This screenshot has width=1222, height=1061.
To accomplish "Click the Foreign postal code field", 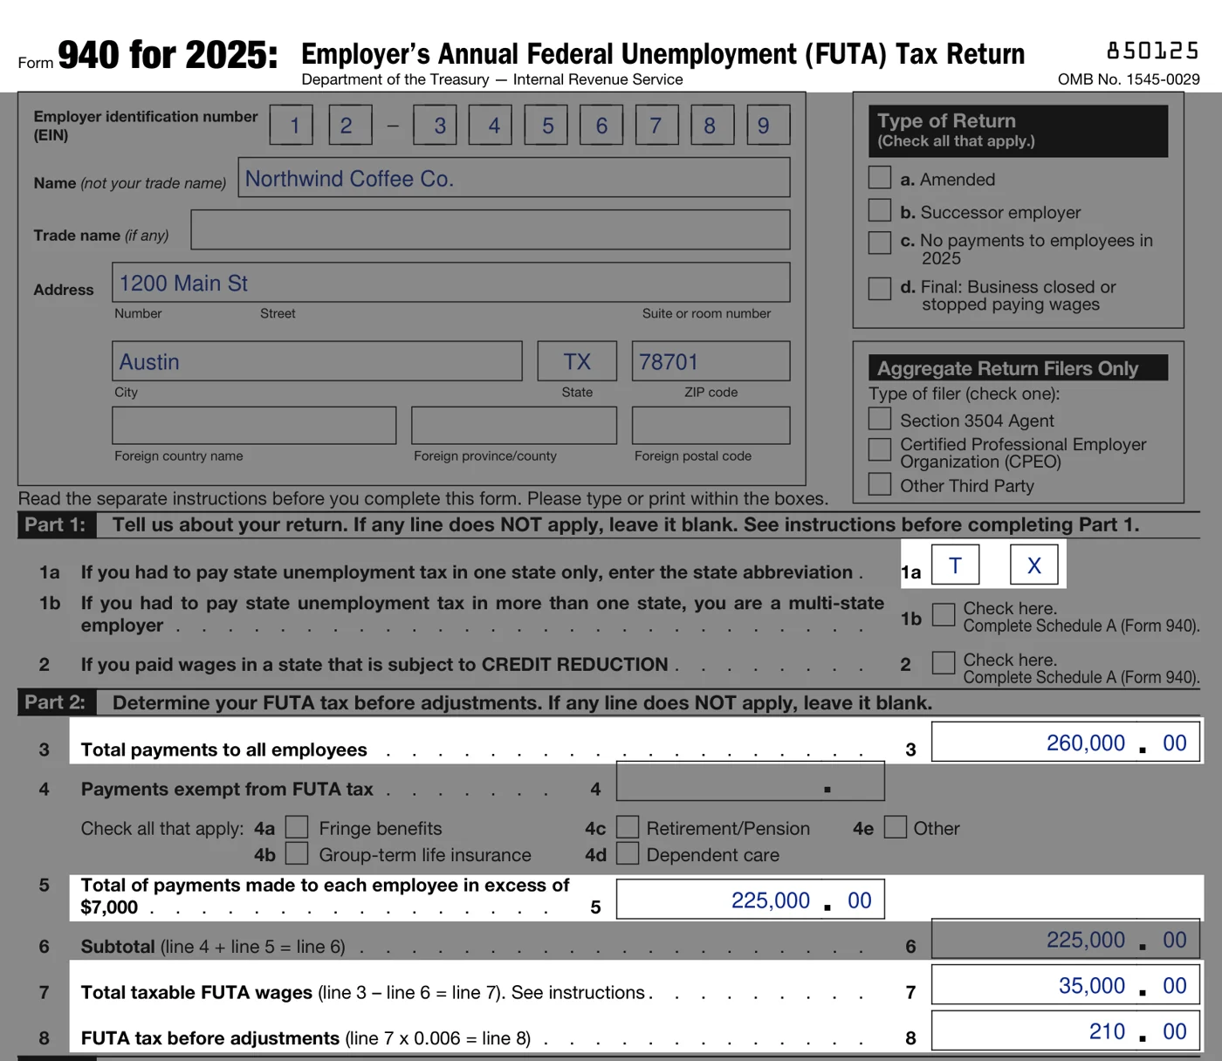I will click(711, 425).
